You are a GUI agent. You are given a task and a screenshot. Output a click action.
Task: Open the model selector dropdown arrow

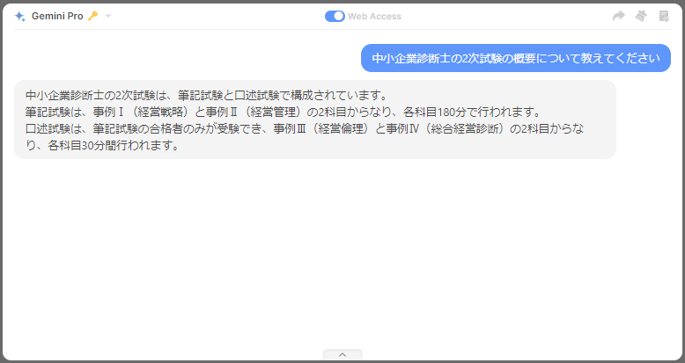pos(108,16)
